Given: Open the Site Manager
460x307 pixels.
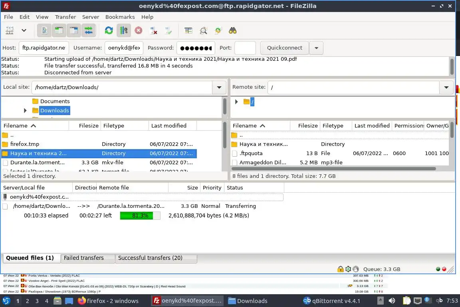Looking at the screenshot, I should pyautogui.click(x=10, y=30).
